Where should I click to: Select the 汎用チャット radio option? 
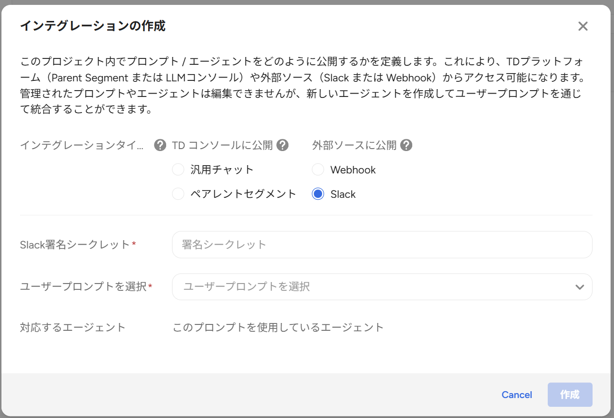178,170
